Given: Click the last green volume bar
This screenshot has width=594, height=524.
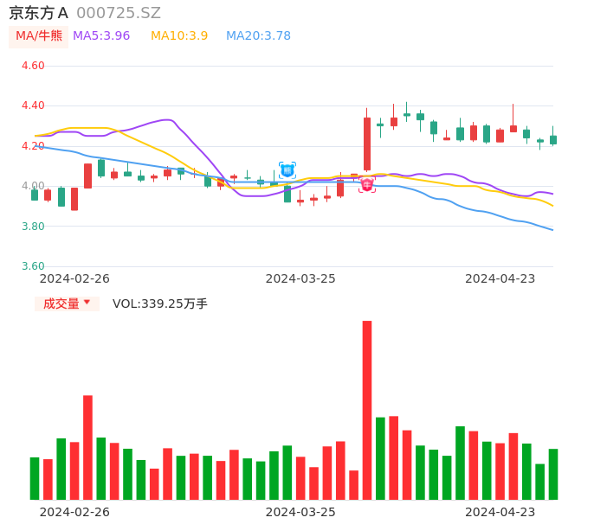Looking at the screenshot, I should [x=553, y=474].
